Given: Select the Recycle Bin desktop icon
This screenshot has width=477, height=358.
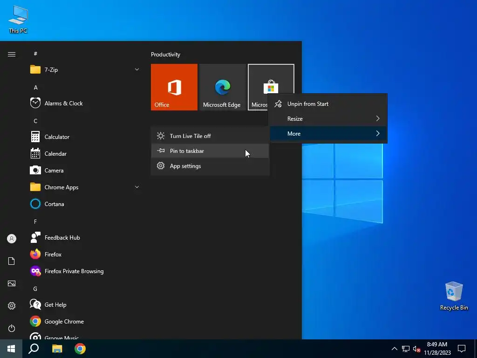Looking at the screenshot, I should 454,296.
